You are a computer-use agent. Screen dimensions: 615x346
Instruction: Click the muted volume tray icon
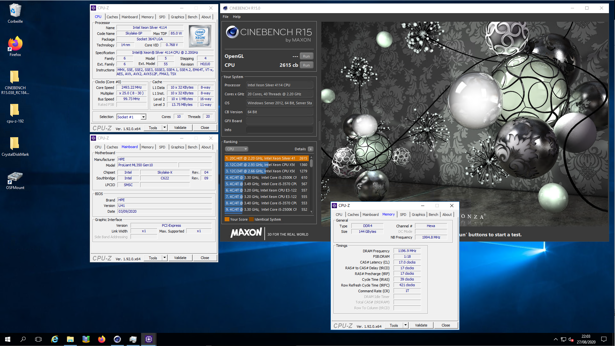point(571,339)
